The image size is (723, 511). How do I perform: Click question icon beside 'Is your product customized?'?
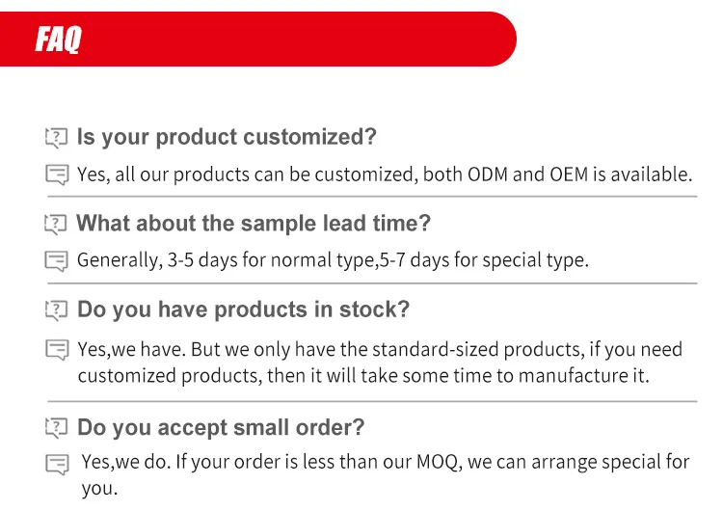click(57, 138)
